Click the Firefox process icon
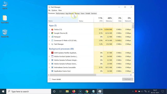This screenshot has height=94, width=167. (x=52, y=30)
